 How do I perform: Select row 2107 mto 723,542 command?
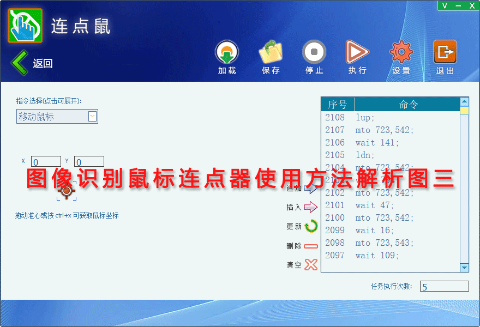(x=385, y=130)
